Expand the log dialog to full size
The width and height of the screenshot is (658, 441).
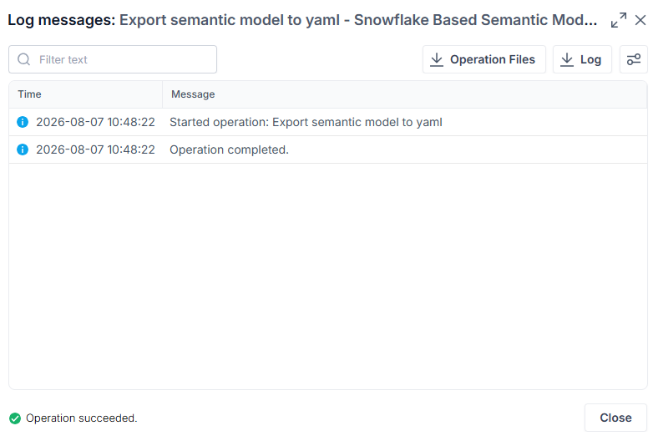point(619,20)
